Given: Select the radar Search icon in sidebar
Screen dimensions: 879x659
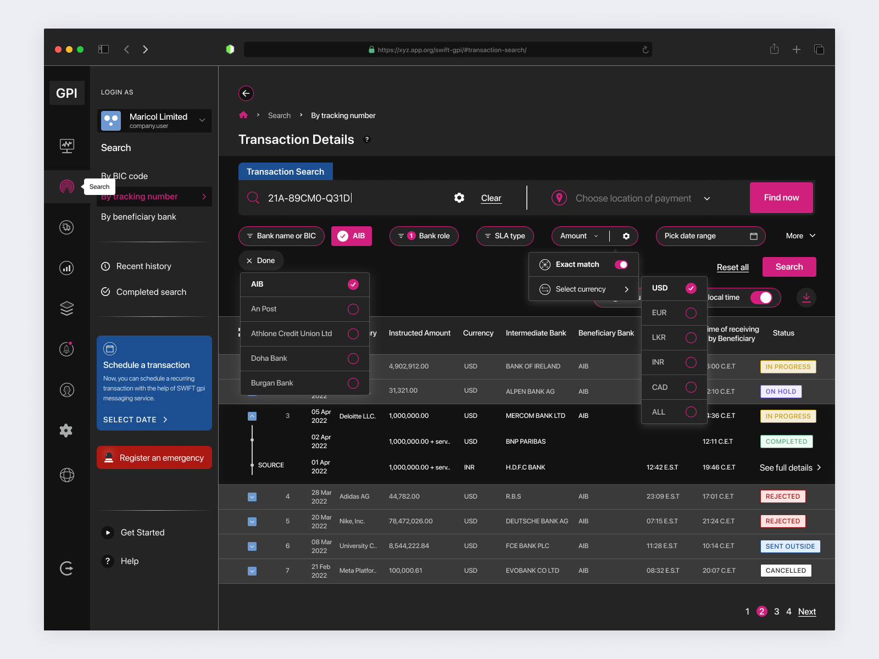Looking at the screenshot, I should pyautogui.click(x=66, y=187).
